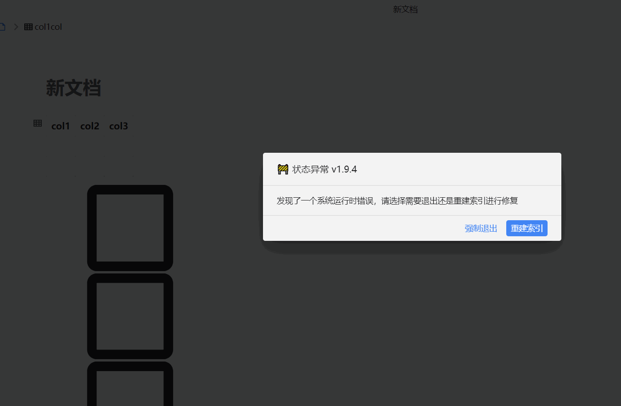This screenshot has width=621, height=406.
Task: Open the col1 column header menu
Action: [61, 126]
